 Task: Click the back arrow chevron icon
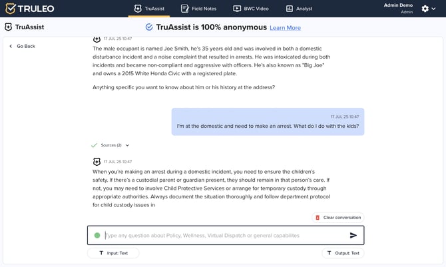pos(11,46)
